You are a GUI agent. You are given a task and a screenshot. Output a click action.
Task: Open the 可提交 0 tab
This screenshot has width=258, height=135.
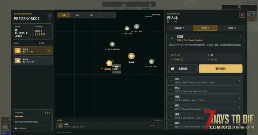pyautogui.click(x=232, y=28)
